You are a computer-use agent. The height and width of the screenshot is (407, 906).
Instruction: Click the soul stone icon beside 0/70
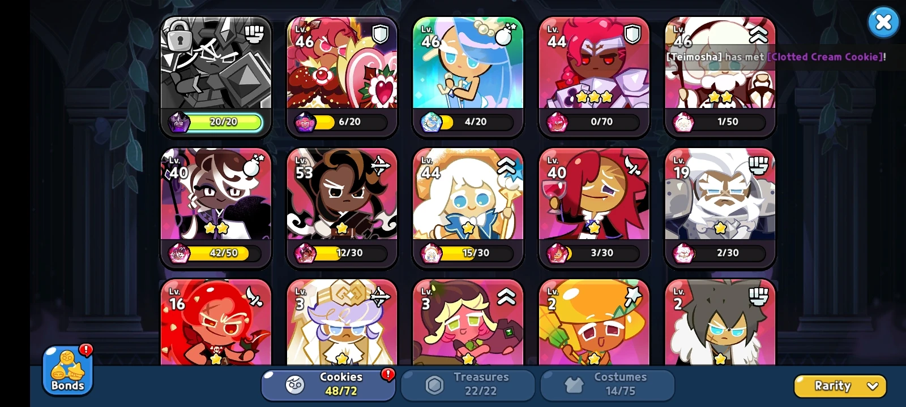(x=557, y=122)
